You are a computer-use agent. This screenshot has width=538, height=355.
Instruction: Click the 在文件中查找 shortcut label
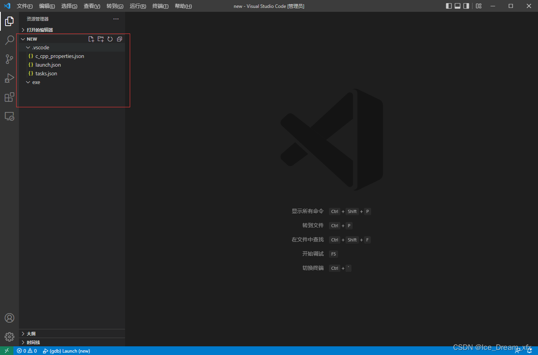click(x=308, y=240)
